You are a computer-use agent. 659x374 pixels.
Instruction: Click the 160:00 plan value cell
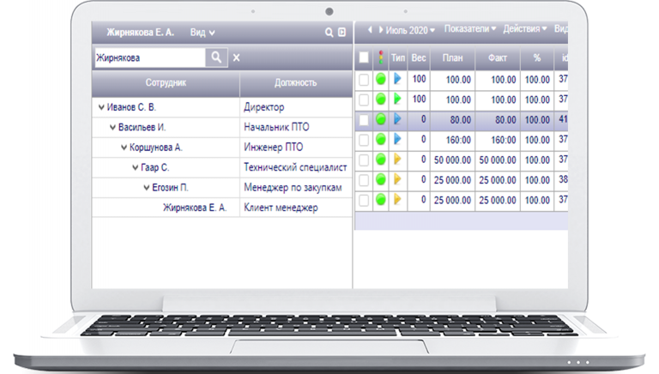coord(453,140)
